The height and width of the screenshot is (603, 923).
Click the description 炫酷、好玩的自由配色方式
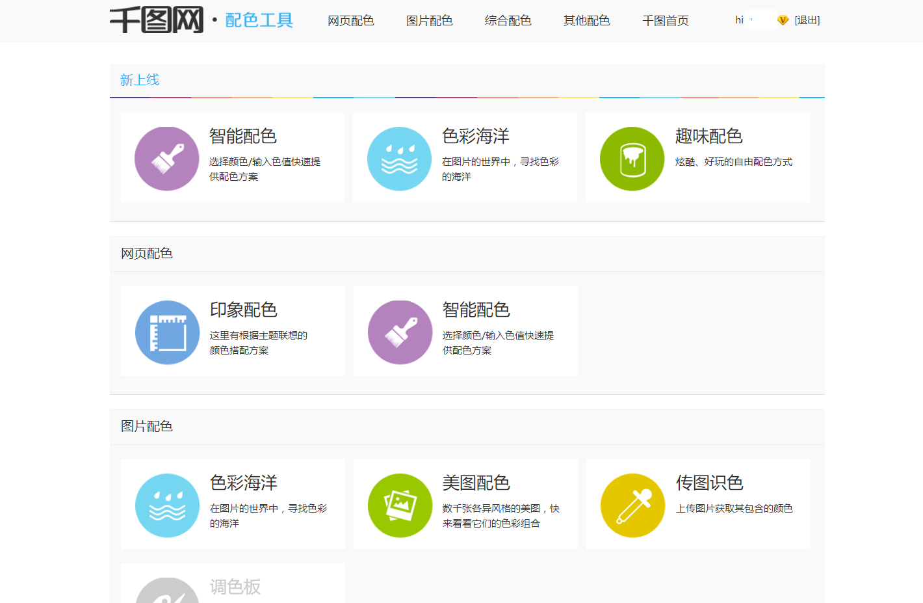(734, 162)
